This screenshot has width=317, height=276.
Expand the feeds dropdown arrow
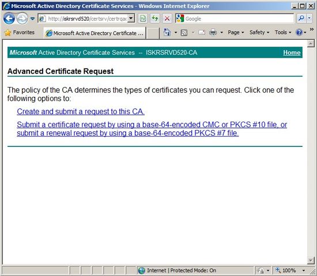pos(193,32)
